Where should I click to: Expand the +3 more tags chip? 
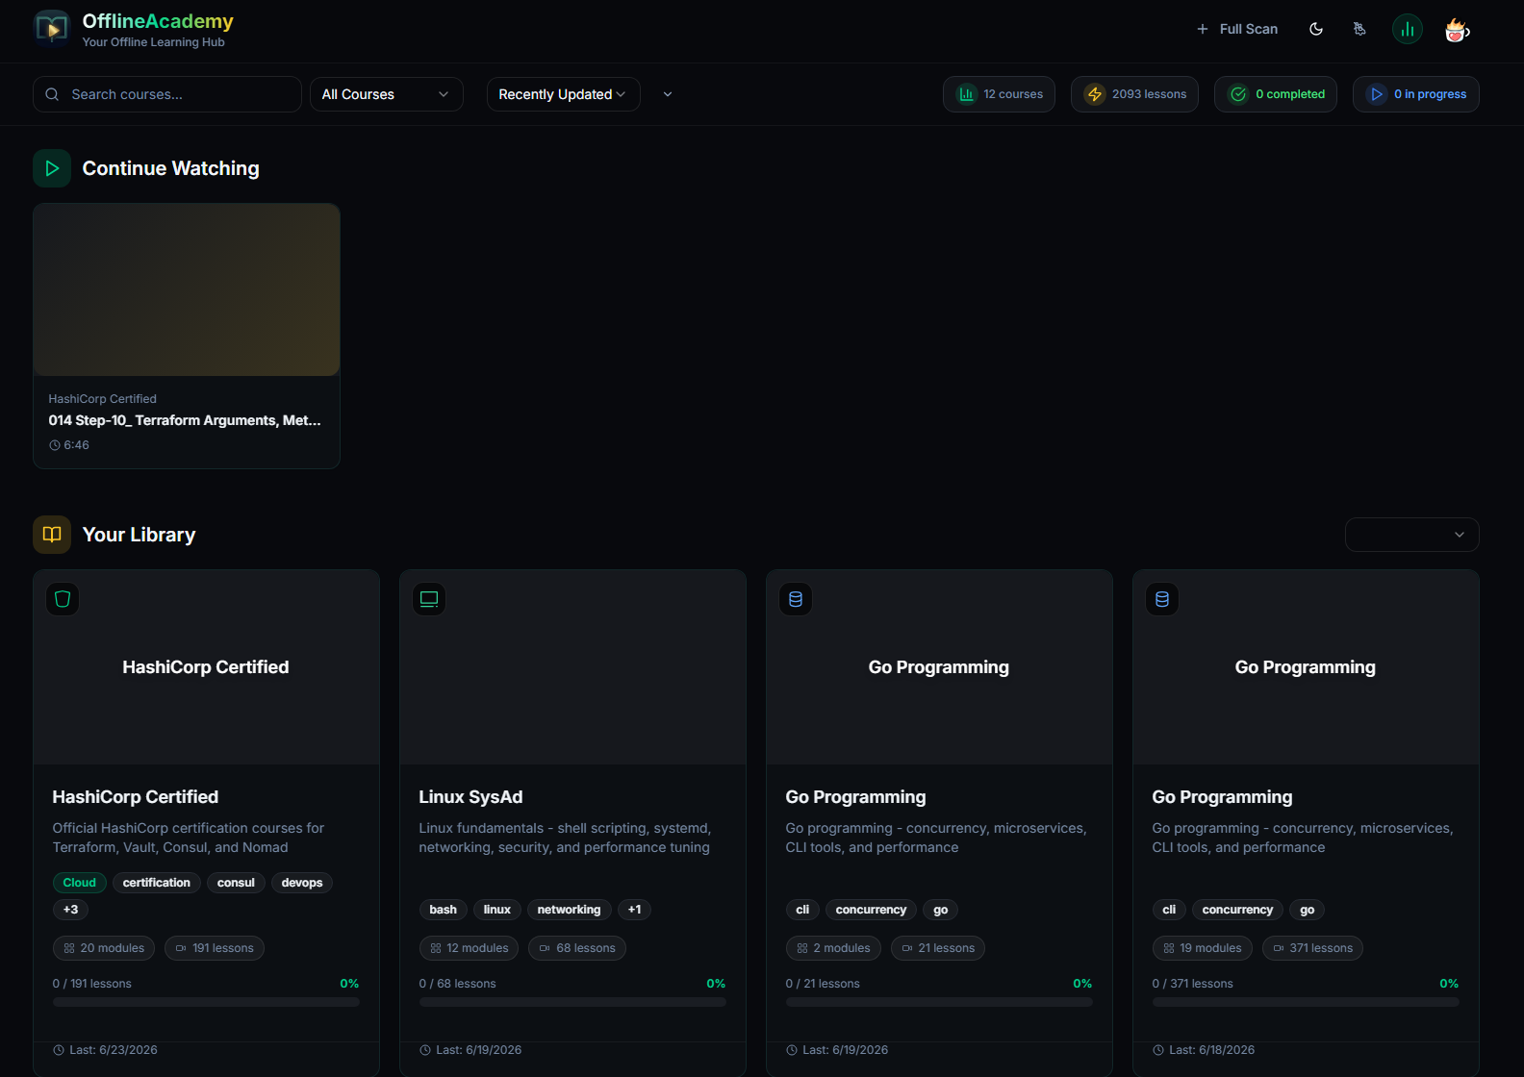(x=70, y=910)
